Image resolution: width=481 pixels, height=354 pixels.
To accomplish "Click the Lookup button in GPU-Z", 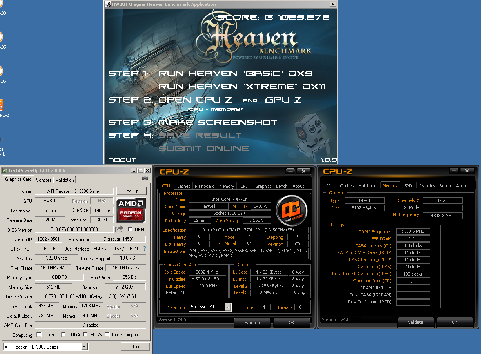I will pos(131,191).
